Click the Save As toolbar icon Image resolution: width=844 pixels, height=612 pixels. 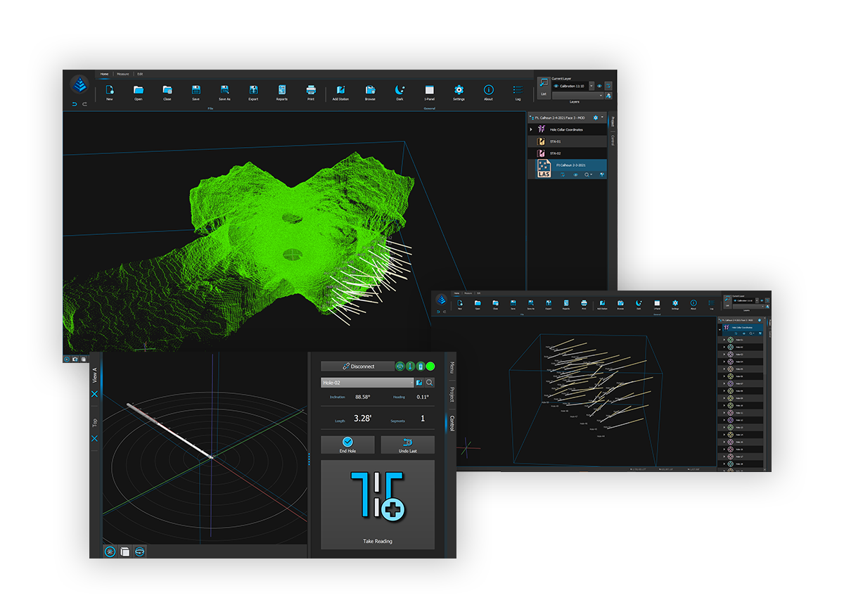point(224,92)
